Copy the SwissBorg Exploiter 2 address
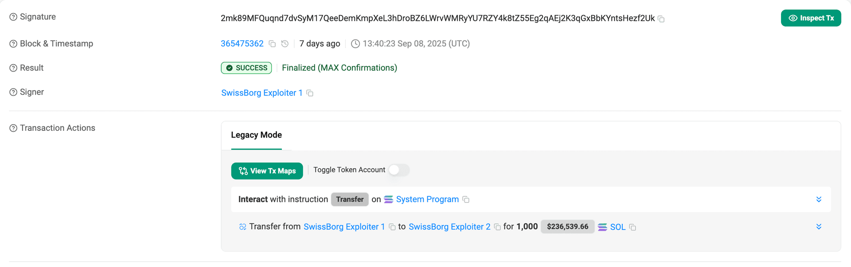851x267 pixels. coord(496,226)
